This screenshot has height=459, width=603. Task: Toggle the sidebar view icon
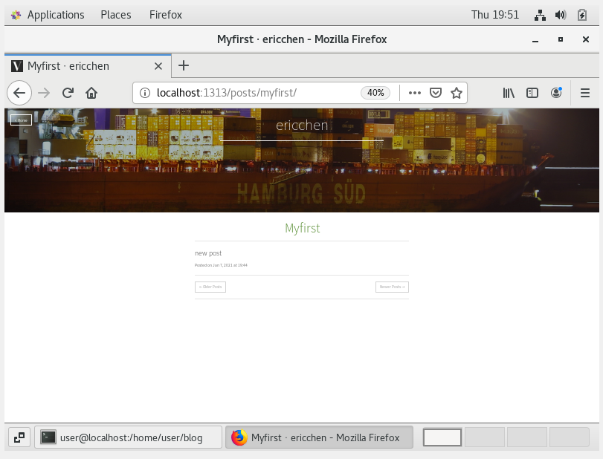click(532, 93)
